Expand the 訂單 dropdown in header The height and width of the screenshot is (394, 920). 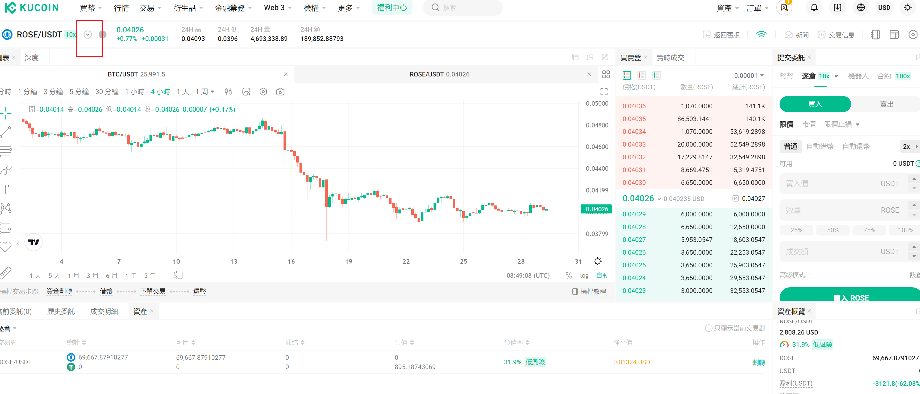pyautogui.click(x=757, y=7)
